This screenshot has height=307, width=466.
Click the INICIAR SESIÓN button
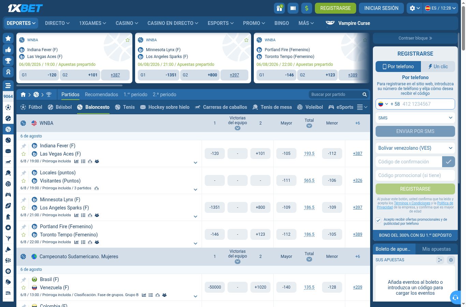381,8
